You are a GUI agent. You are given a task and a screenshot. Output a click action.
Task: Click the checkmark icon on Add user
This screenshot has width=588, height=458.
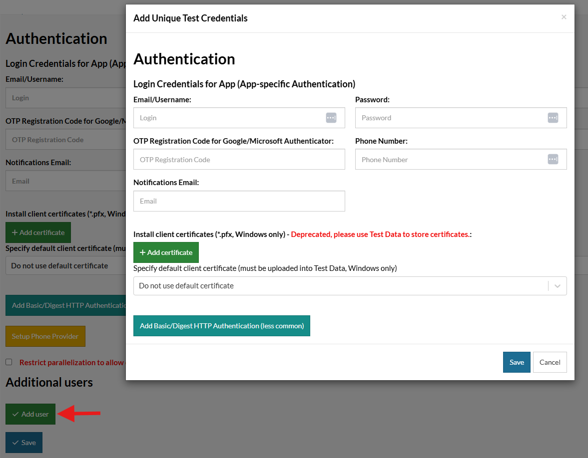click(15, 414)
